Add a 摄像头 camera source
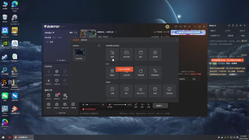 112,72
